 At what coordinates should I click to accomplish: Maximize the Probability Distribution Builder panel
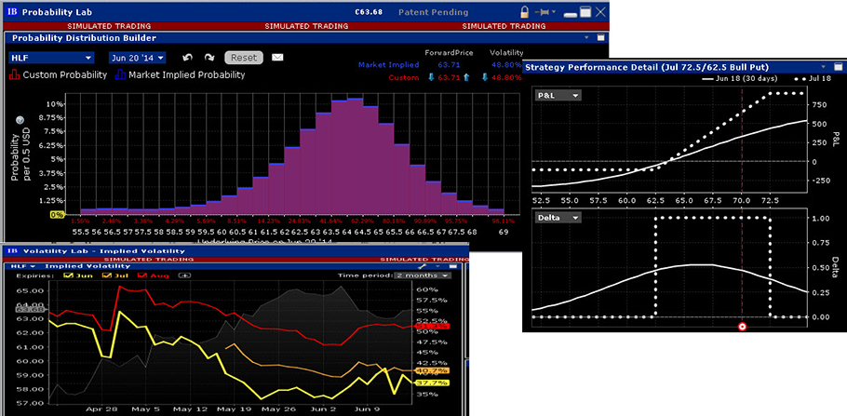601,38
